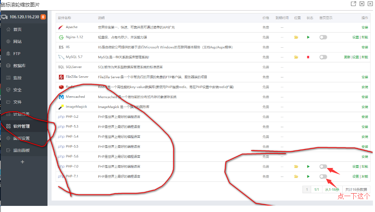Screen dimensions: 375x212
Task: Open the PHP-7.1 folder location icon
Action: coord(296,177)
